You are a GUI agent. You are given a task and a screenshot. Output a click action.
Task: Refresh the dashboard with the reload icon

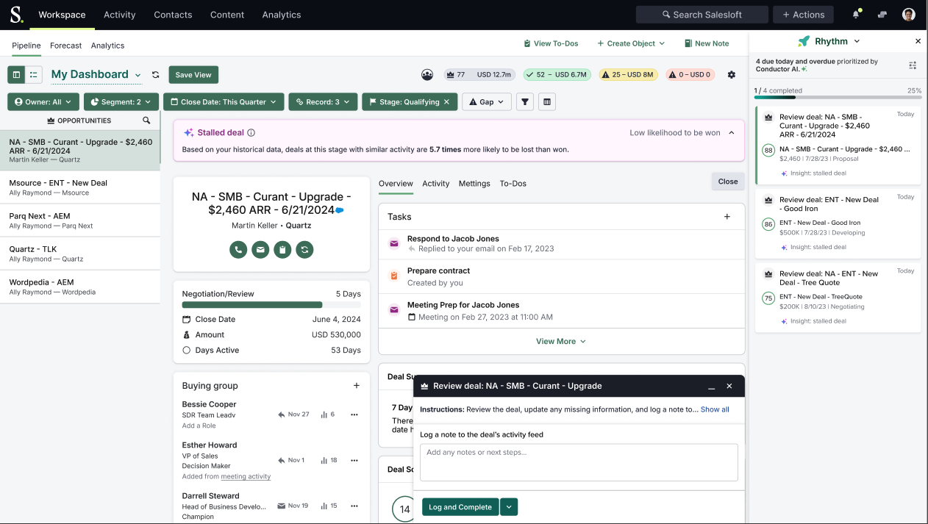[156, 75]
